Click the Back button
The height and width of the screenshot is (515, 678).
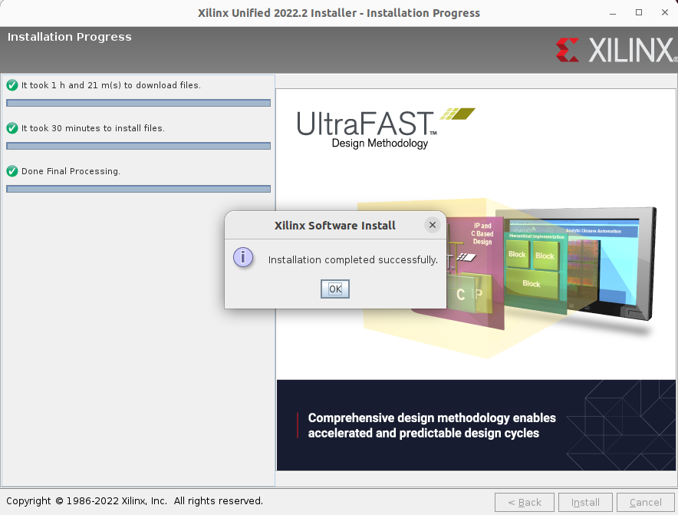tap(525, 503)
